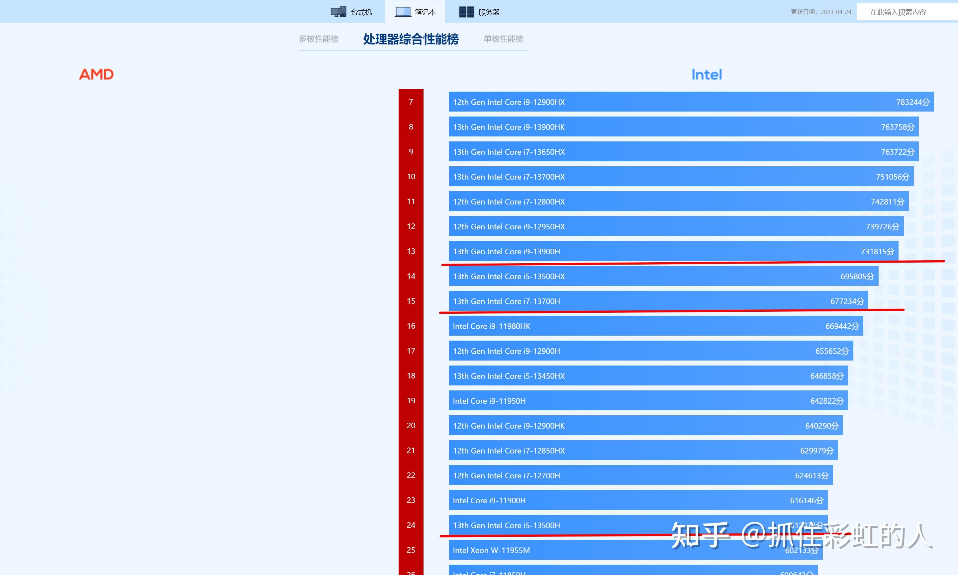The height and width of the screenshot is (575, 958).
Task: Open 单核性能榜 ranking
Action: [503, 39]
